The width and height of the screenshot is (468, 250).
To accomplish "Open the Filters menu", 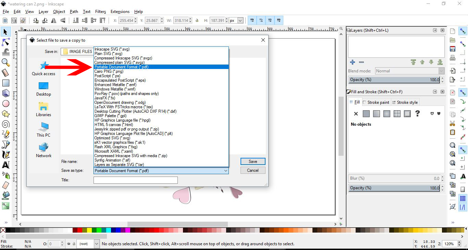I will coord(100,11).
